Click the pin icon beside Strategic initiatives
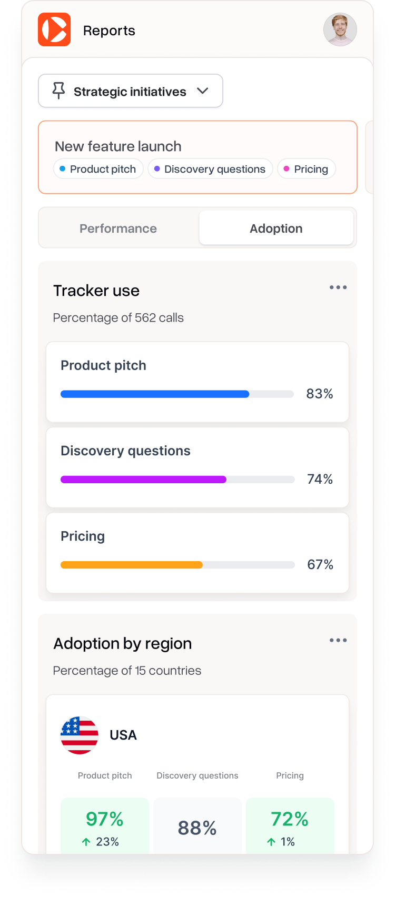This screenshot has width=395, height=897. coord(58,91)
